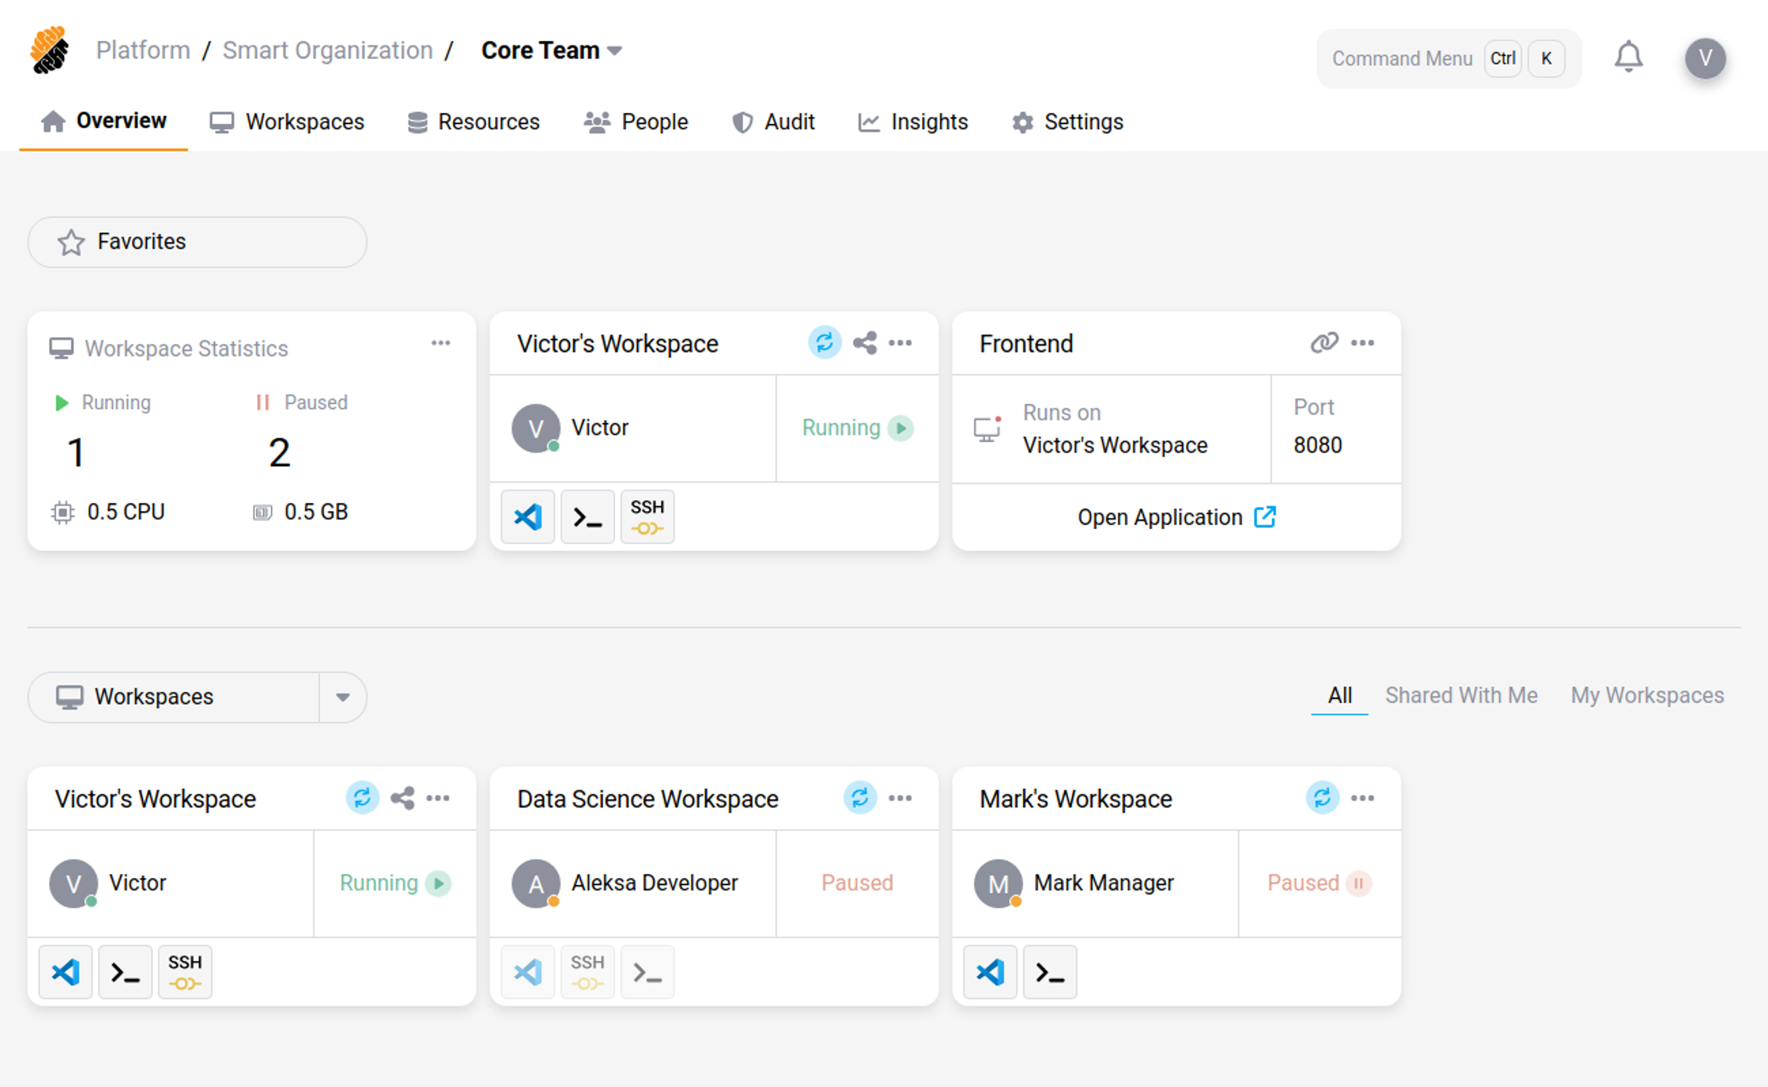Image resolution: width=1768 pixels, height=1087 pixels.
Task: Click Smart Organization breadcrumb
Action: pyautogui.click(x=327, y=50)
